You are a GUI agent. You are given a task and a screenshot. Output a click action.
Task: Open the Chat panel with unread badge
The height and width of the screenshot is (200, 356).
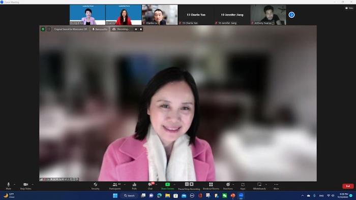pyautogui.click(x=151, y=186)
